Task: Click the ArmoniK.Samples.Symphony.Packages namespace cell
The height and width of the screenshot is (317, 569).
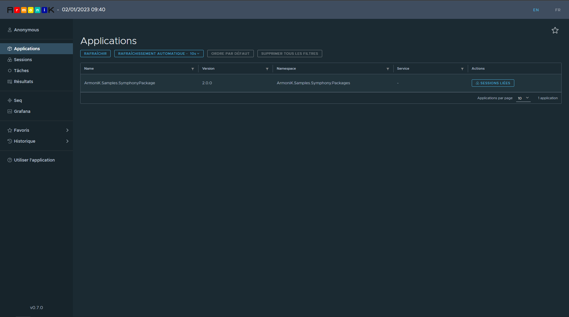Action: coord(313,83)
